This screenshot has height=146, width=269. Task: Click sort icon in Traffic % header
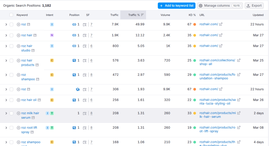[142, 15]
